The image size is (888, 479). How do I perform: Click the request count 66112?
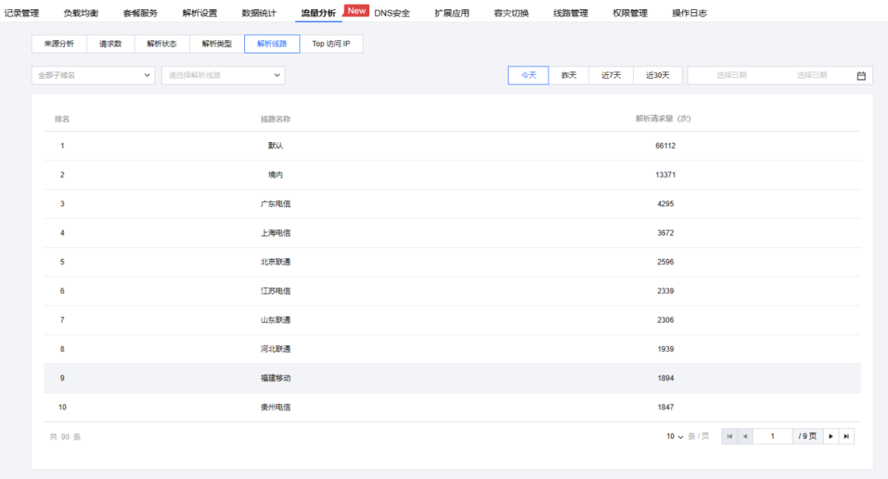tap(665, 146)
